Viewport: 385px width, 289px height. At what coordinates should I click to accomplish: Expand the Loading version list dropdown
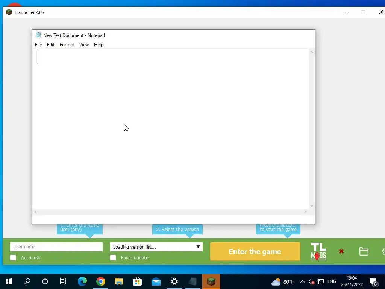click(x=156, y=247)
